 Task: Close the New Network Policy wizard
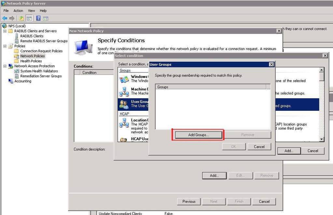(279, 31)
